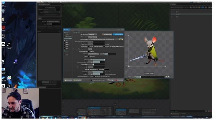The image size is (214, 120).
Task: Open the Oculus desktop icon
Action: tap(3, 45)
